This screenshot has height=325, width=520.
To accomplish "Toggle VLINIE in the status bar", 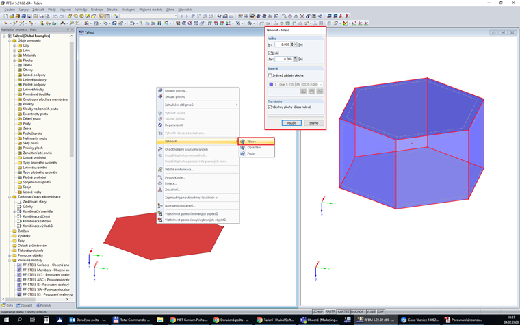I will pos(371,312).
